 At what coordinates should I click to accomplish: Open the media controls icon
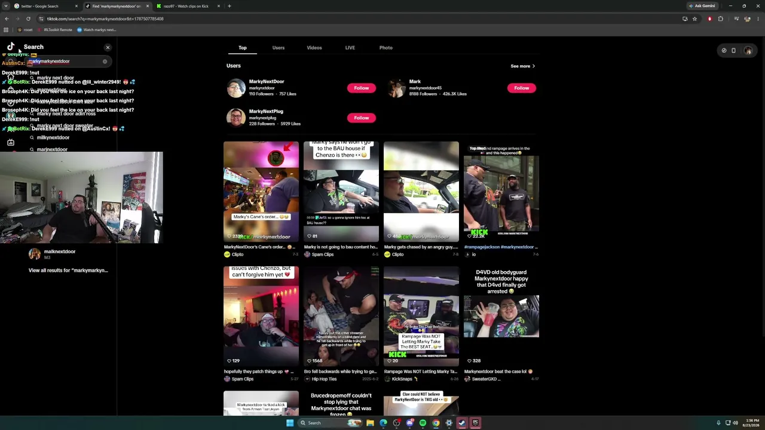point(736,19)
